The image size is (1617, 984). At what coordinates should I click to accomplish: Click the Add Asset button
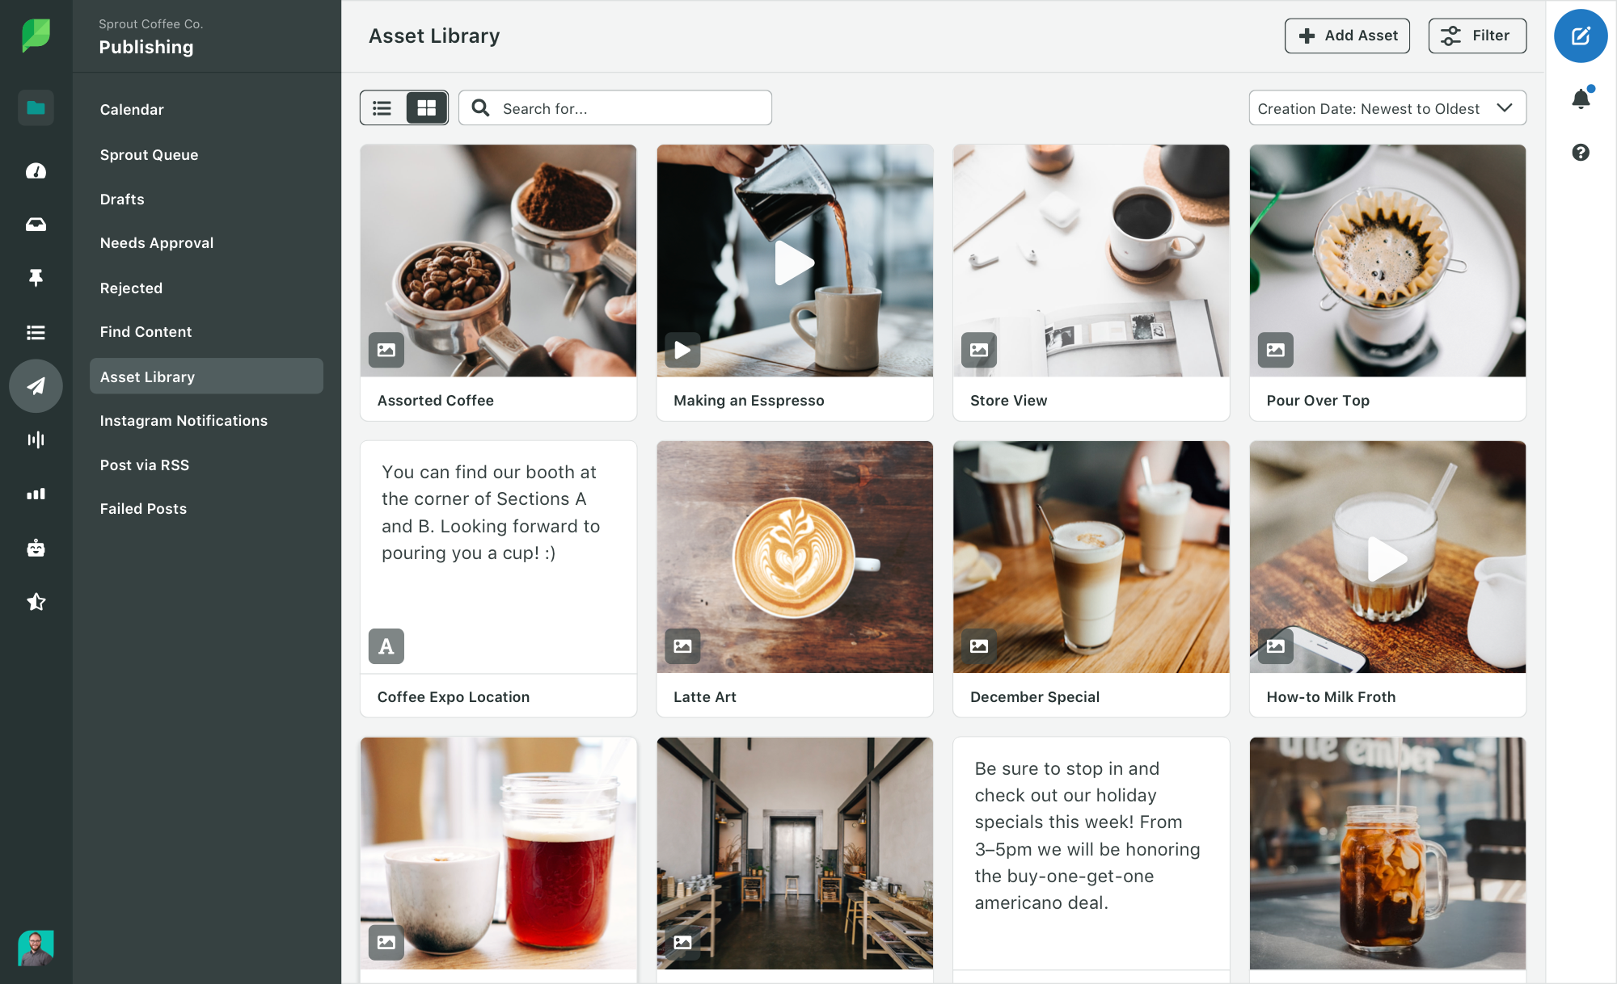[x=1348, y=36]
